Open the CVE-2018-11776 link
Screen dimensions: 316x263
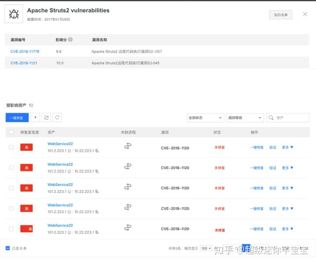point(25,52)
